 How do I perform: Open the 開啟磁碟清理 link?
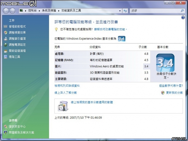(x=17, y=51)
